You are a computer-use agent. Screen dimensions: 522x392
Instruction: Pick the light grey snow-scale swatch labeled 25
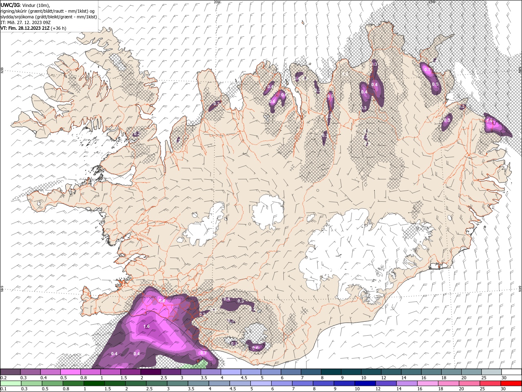(x=491, y=372)
